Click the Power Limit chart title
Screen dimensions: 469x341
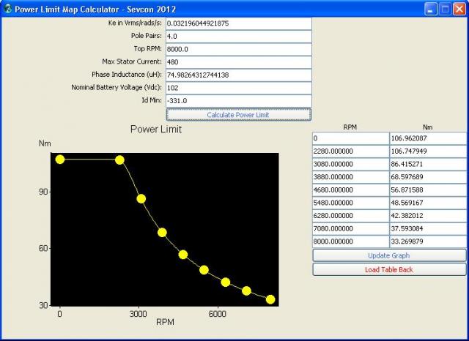[156, 130]
